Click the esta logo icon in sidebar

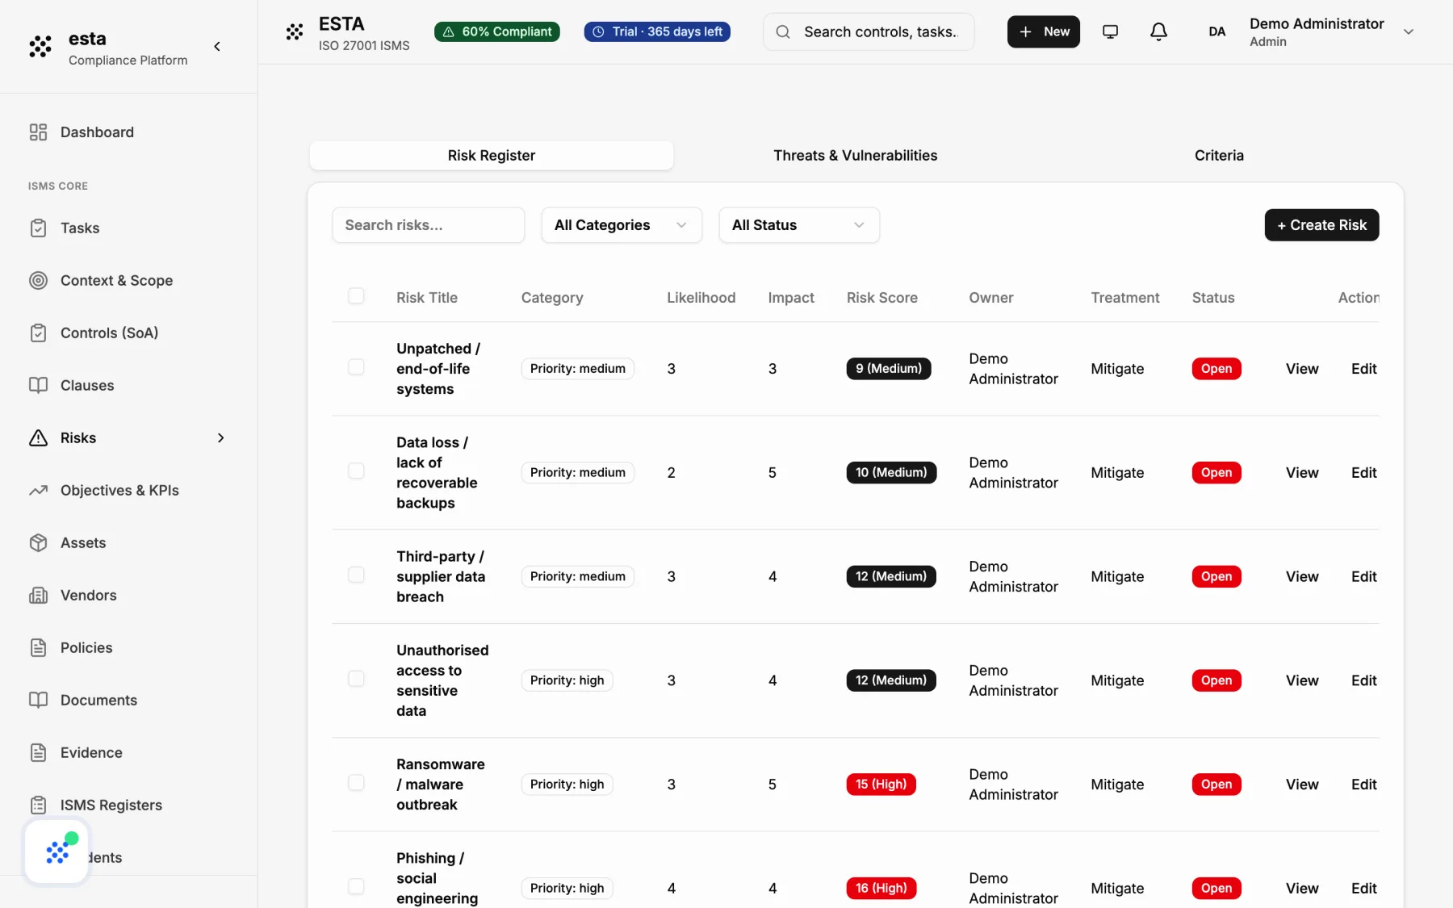pyautogui.click(x=40, y=47)
